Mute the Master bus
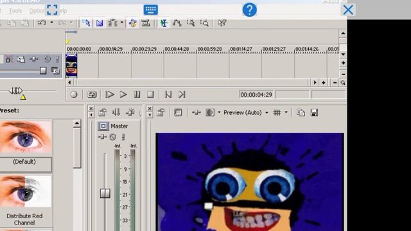The width and height of the screenshot is (411, 231). 113,137
